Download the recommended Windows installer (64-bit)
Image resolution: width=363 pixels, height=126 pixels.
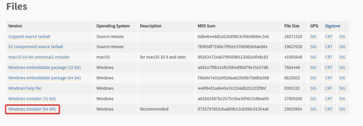pyautogui.click(x=32, y=109)
